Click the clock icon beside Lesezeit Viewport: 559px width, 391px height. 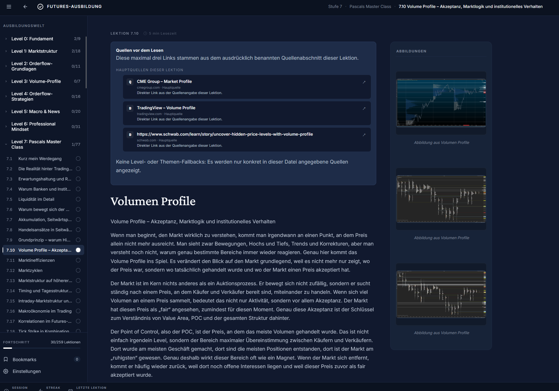pos(145,33)
